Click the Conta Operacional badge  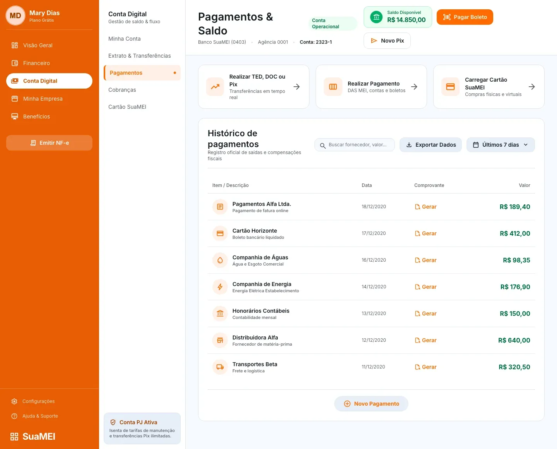click(333, 24)
